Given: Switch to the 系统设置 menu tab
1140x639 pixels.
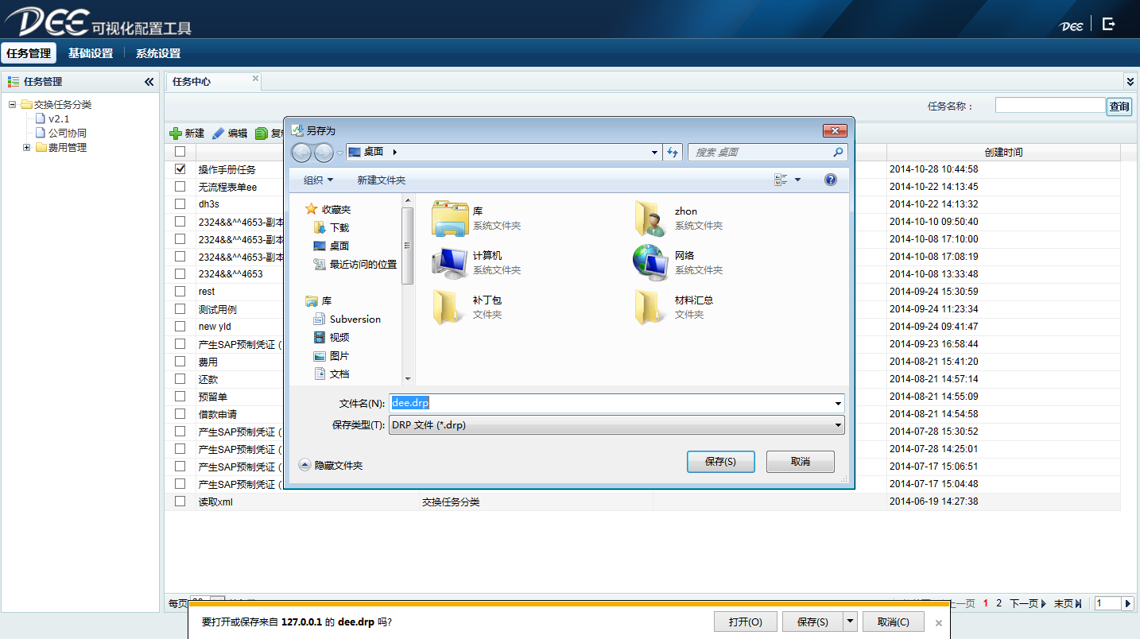Looking at the screenshot, I should click(x=158, y=53).
